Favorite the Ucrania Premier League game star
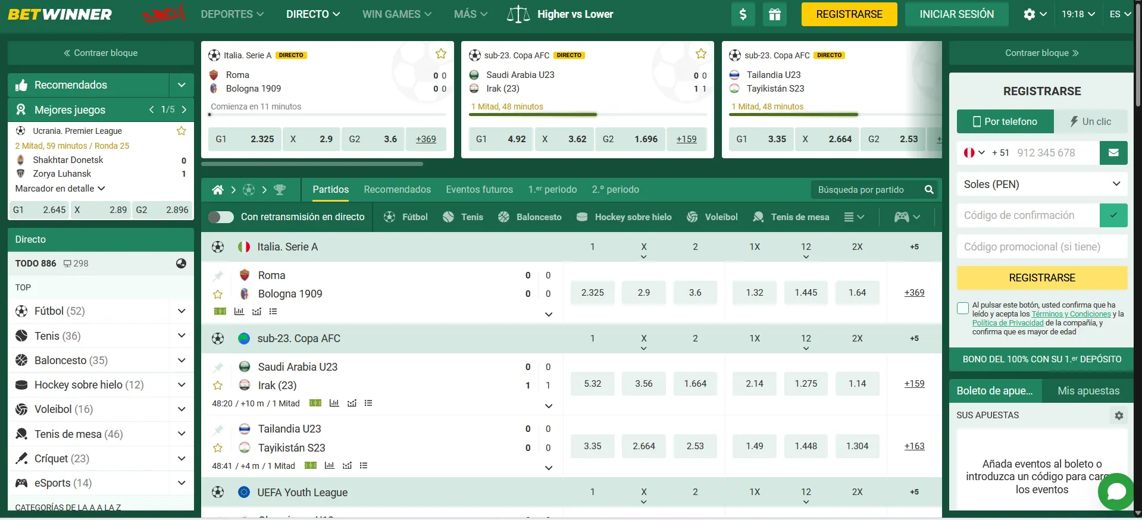 click(182, 131)
